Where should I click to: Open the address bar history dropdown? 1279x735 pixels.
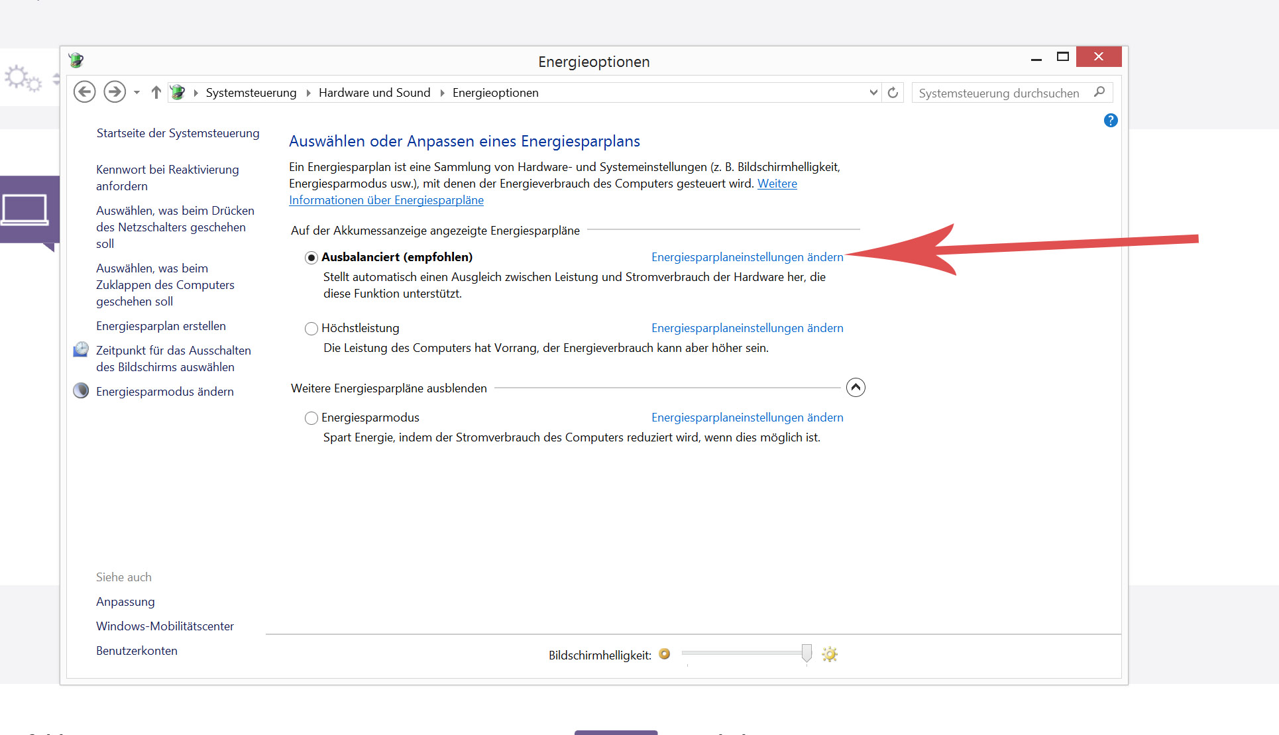[873, 93]
